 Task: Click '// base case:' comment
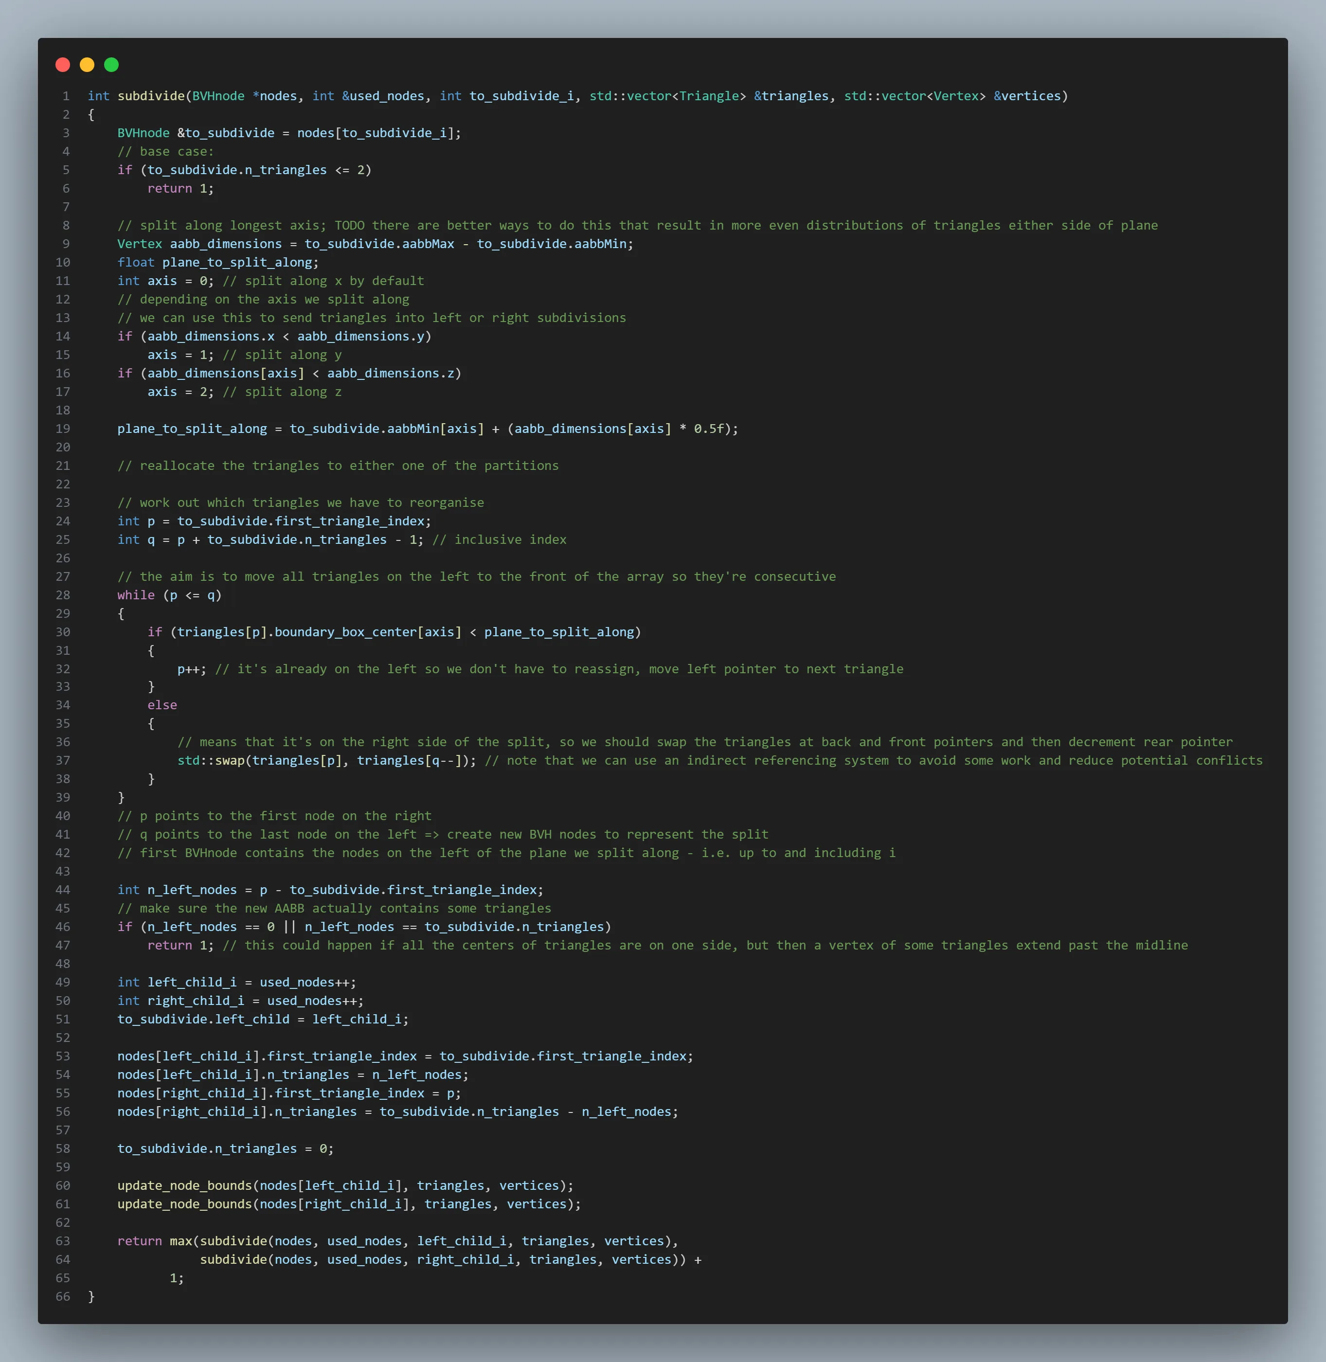coord(166,152)
